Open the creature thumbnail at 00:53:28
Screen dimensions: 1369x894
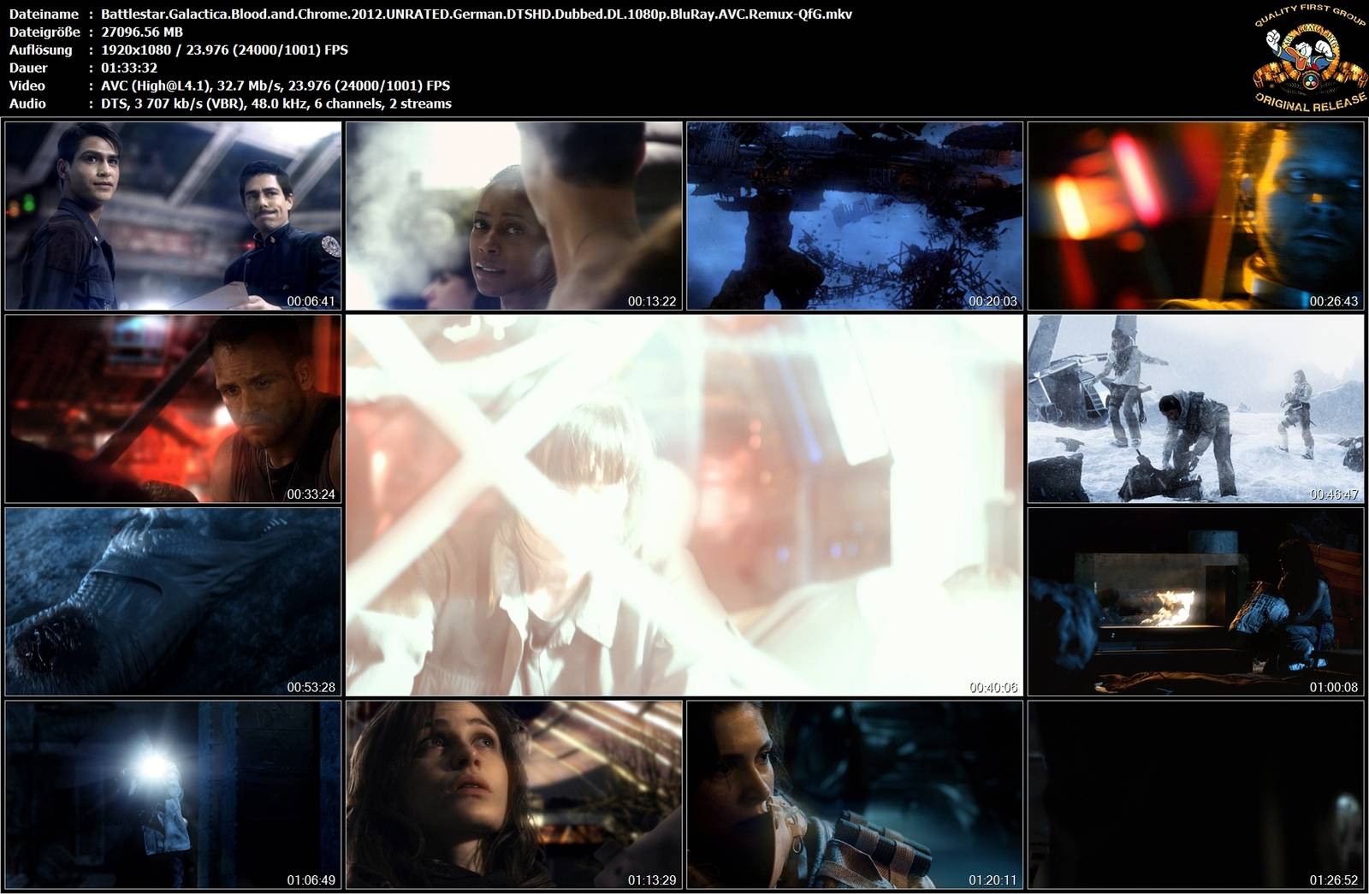[x=173, y=601]
